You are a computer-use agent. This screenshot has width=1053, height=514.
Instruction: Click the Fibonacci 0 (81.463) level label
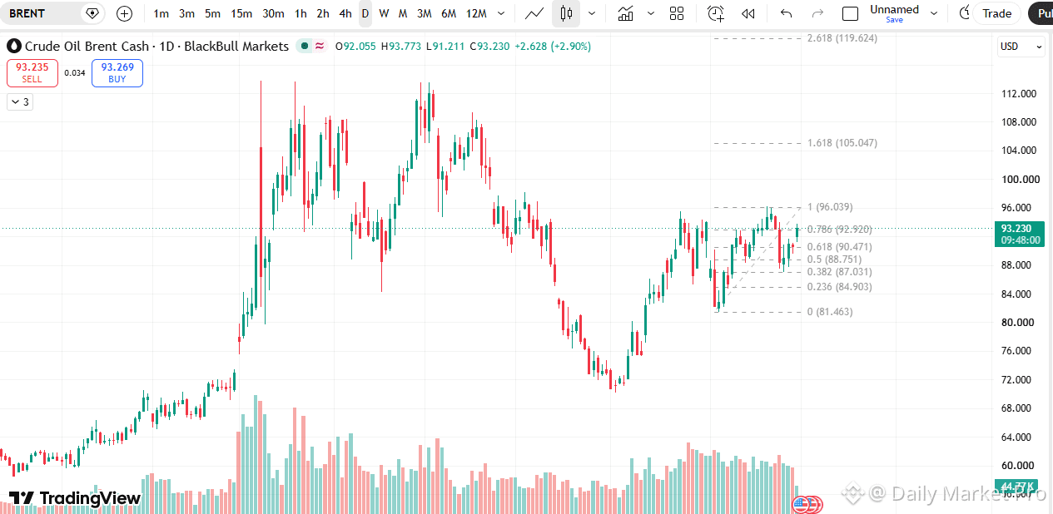click(x=829, y=312)
